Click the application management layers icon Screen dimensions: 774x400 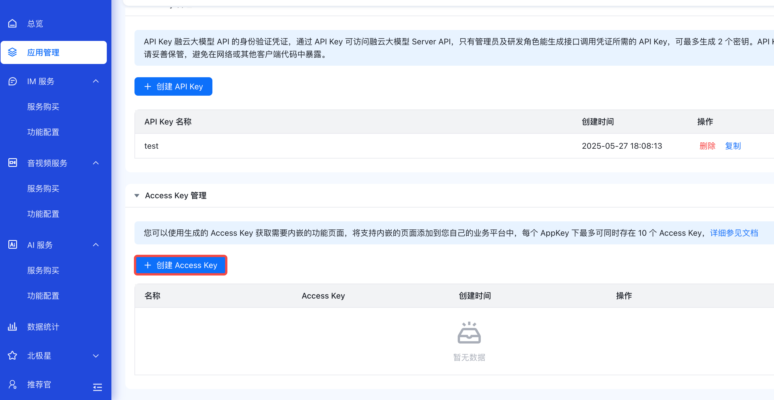pos(12,52)
